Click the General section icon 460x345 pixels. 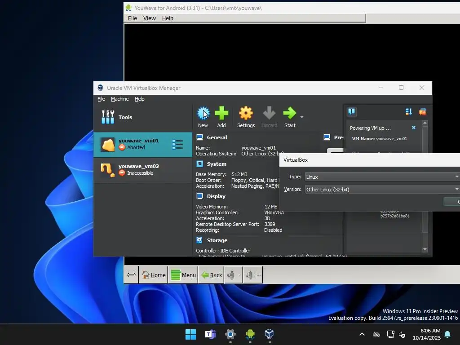point(199,137)
